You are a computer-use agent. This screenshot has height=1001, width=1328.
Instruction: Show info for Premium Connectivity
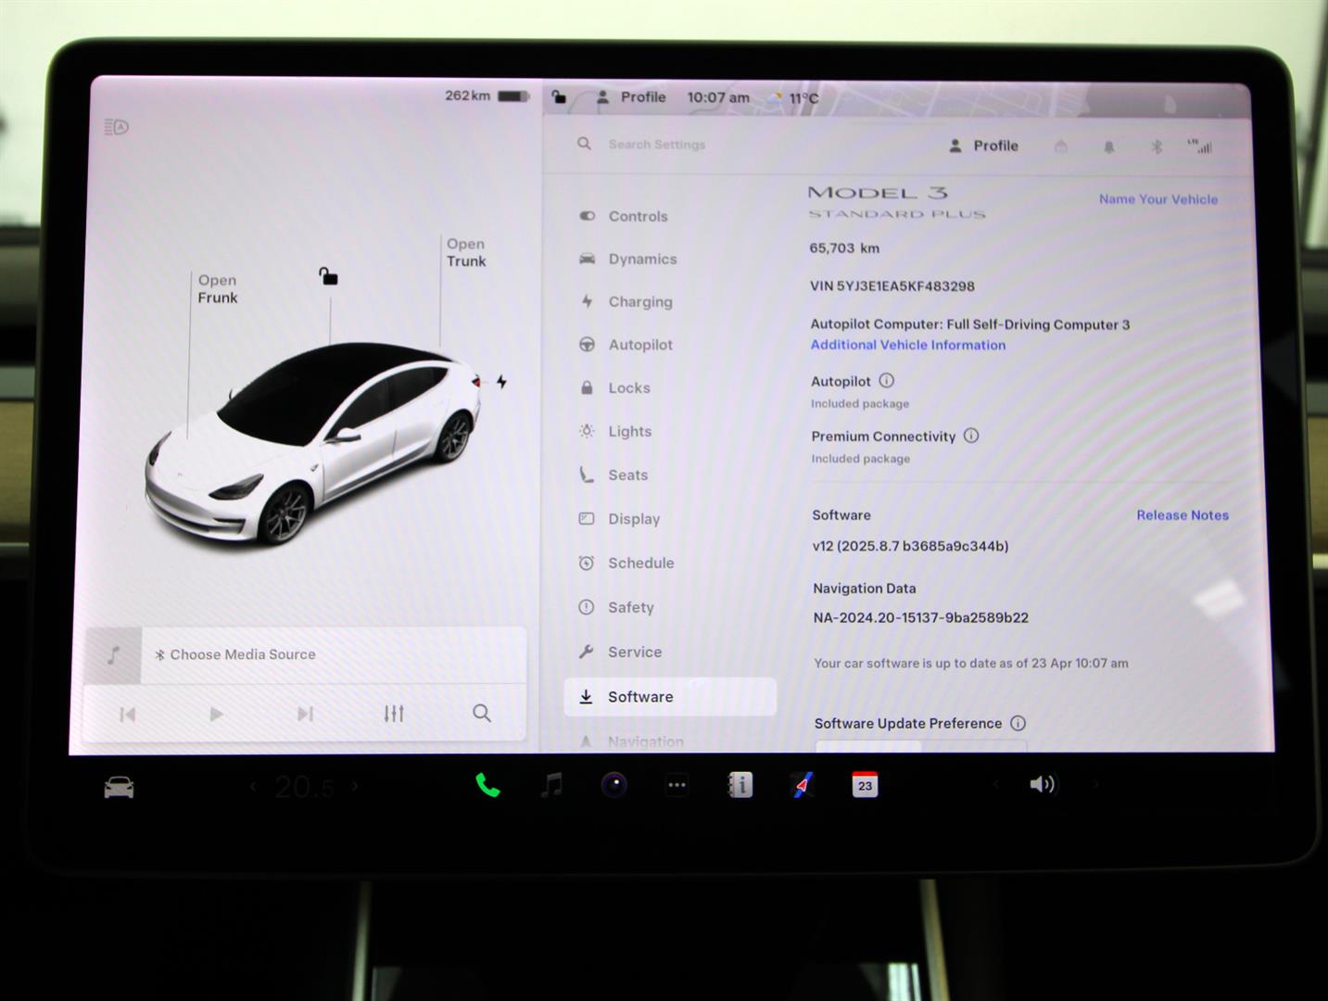[x=971, y=435]
